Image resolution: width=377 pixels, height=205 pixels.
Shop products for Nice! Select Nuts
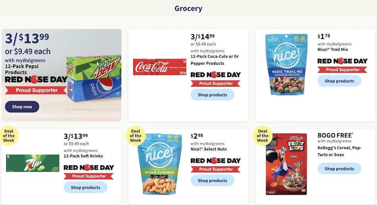212,180
